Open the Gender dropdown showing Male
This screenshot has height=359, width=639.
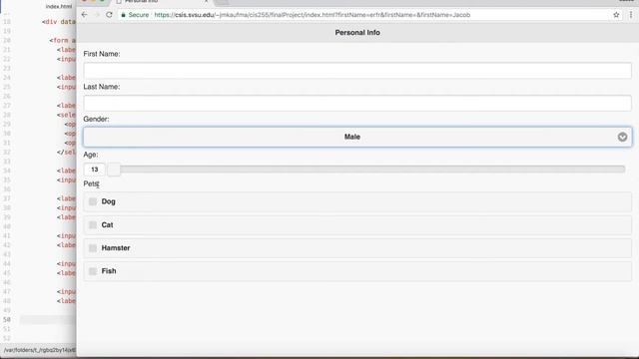357,137
